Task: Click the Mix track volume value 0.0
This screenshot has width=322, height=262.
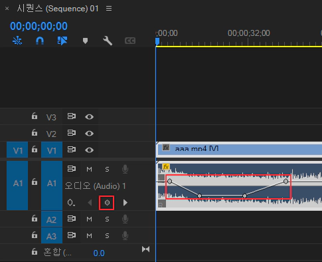Action: point(99,253)
